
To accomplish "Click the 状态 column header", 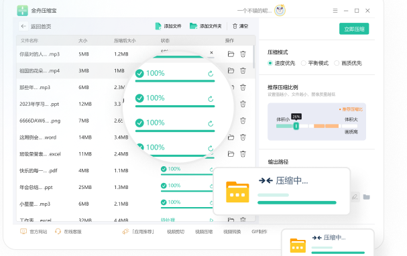I will click(165, 41).
